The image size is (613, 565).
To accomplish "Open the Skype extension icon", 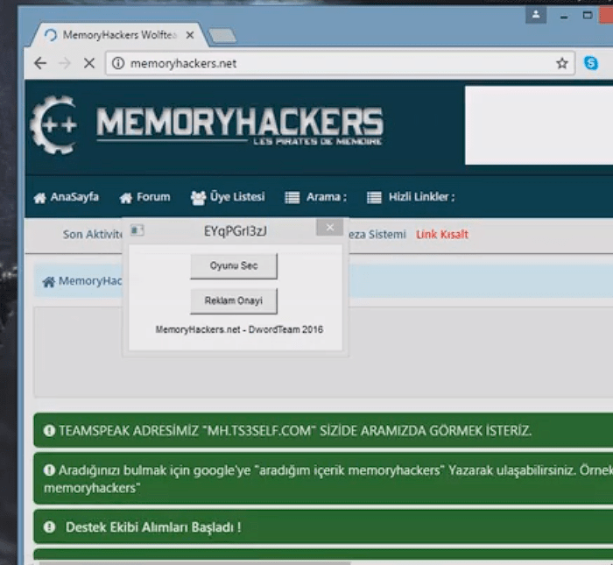I will coord(591,63).
